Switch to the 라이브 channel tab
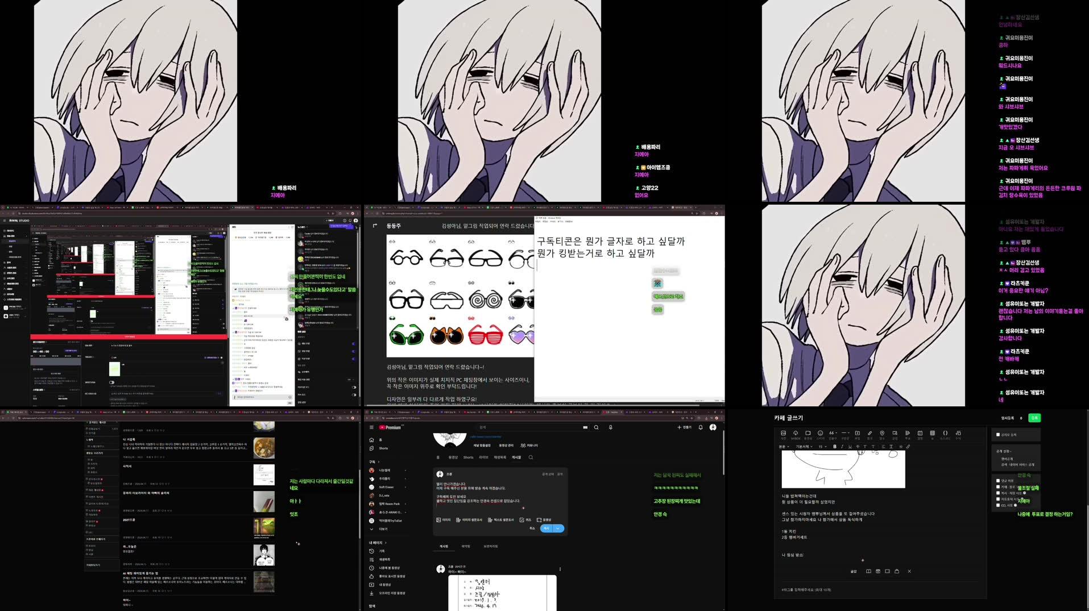1089x611 pixels. [x=483, y=457]
